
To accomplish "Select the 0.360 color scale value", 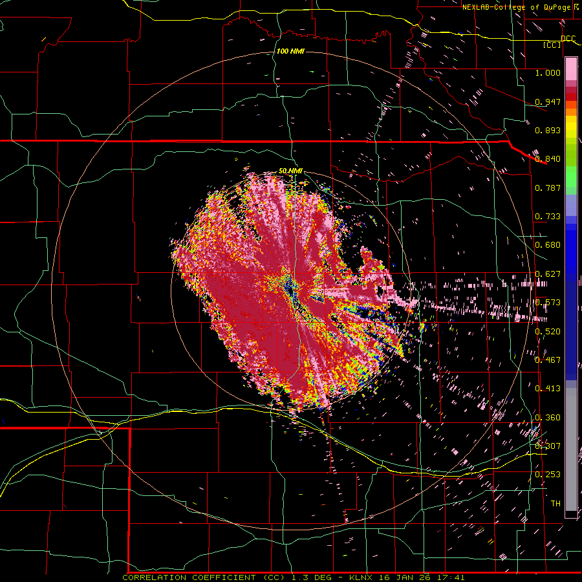I will tap(548, 418).
